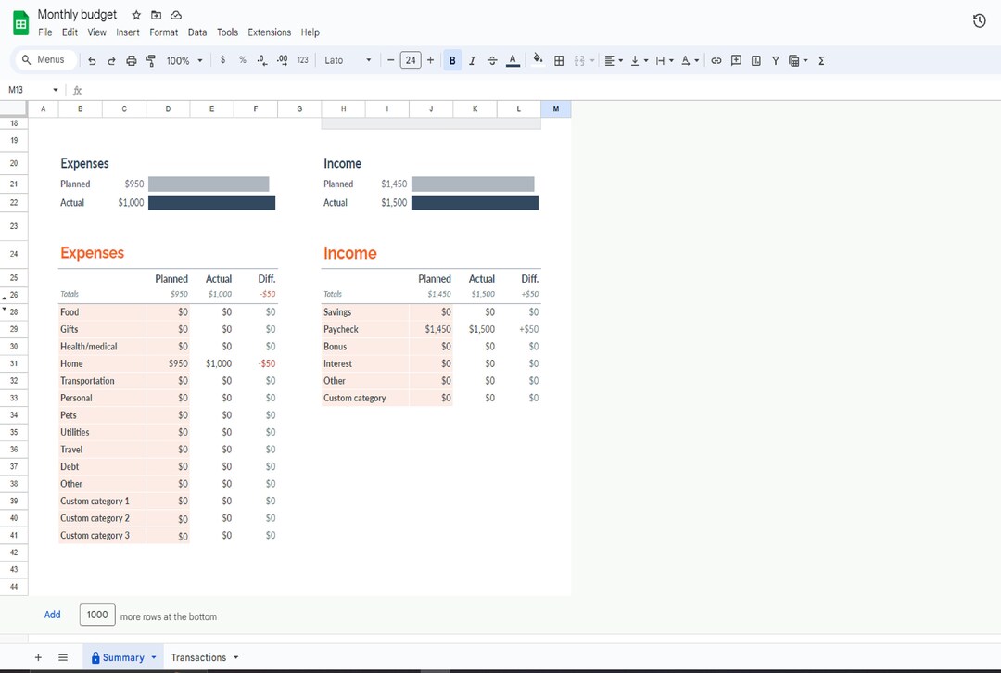Click the font size field showing 24

[x=411, y=60]
